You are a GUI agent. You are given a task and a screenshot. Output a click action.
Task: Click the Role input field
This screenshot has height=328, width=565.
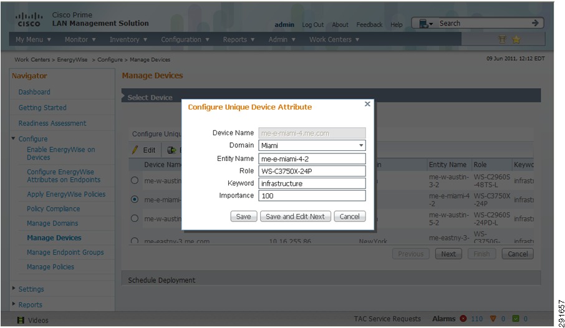pos(312,171)
